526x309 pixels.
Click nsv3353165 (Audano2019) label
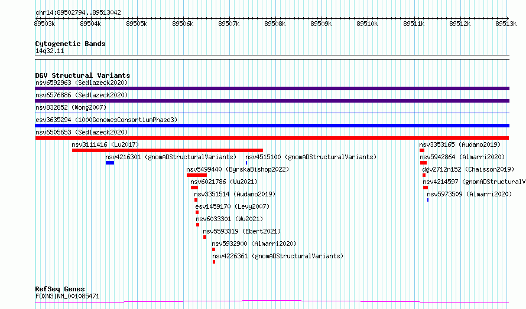tap(460, 144)
